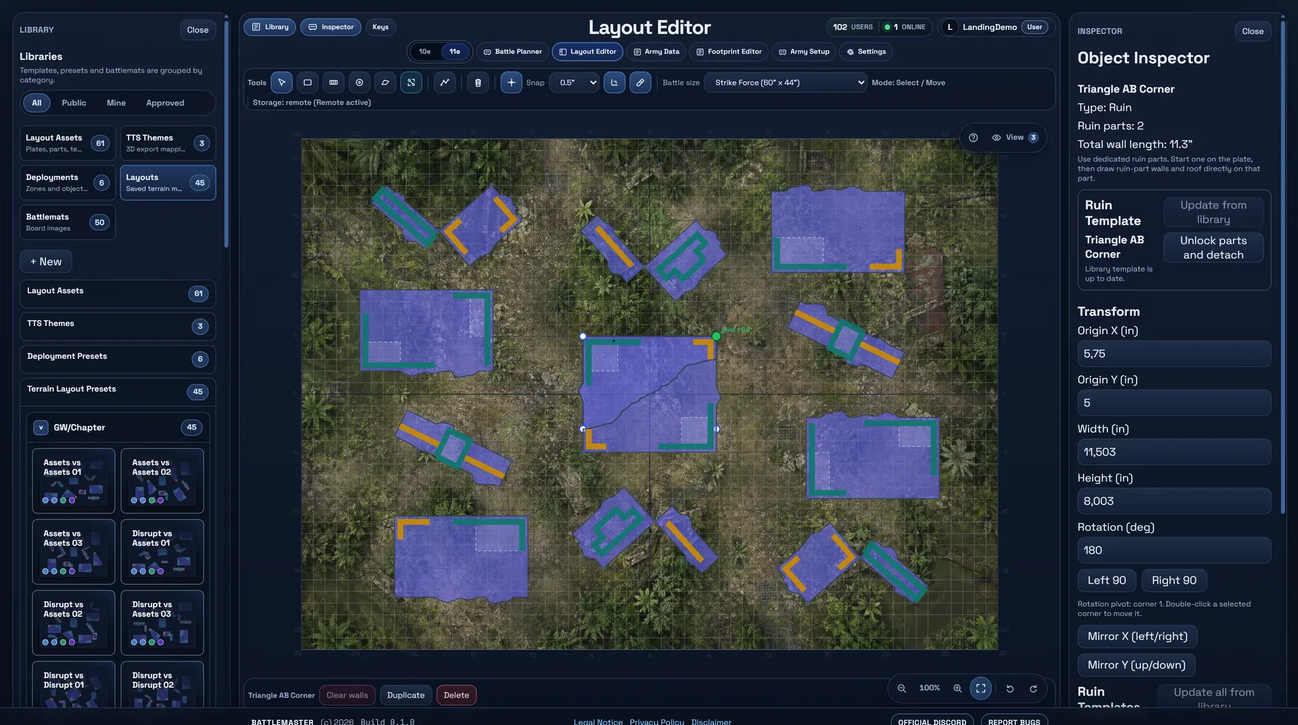Screen dimensions: 1298x725
Task: Expand the Deployment Presets row
Action: (118, 359)
